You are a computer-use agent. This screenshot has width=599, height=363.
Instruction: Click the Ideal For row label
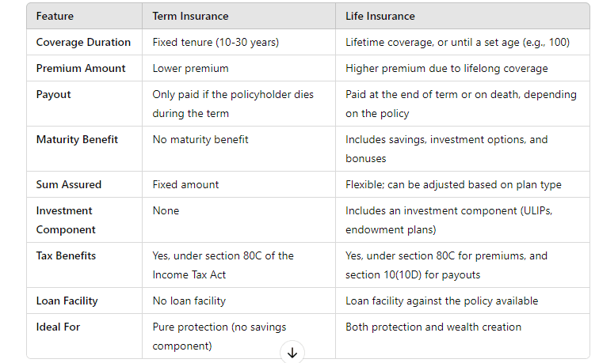(58, 327)
